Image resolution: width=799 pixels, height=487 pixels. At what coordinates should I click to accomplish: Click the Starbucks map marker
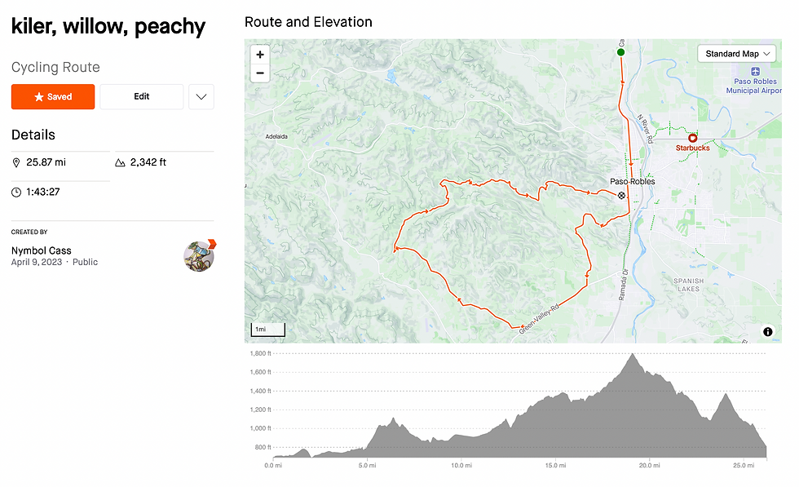[x=692, y=139]
